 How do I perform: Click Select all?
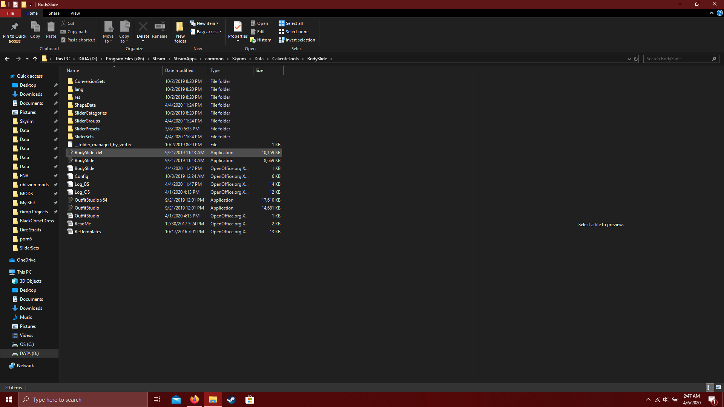[x=291, y=23]
